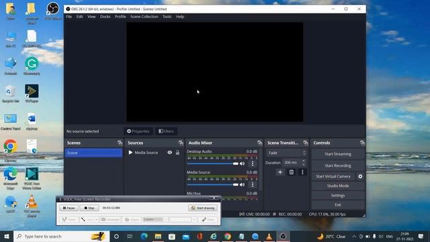Open Virtual Camera settings gear icon
This screenshot has height=242, width=430.
pos(360,176)
